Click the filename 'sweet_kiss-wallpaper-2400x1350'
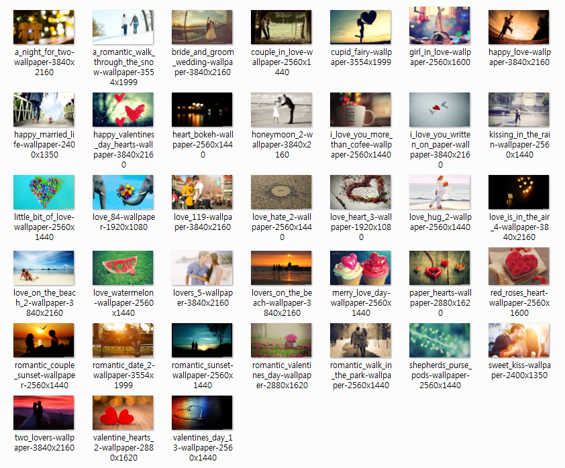565x468 pixels. [519, 370]
